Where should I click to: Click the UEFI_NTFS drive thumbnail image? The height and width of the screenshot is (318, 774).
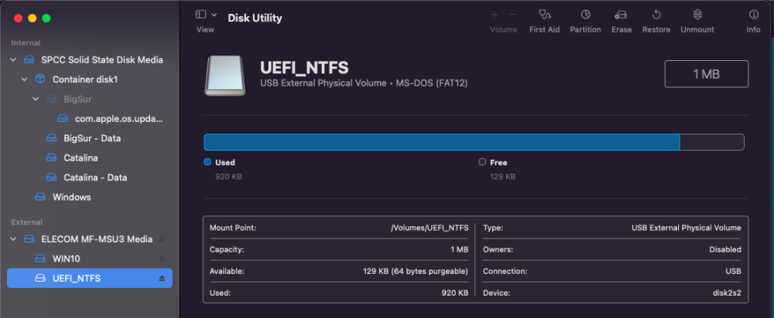tap(224, 76)
